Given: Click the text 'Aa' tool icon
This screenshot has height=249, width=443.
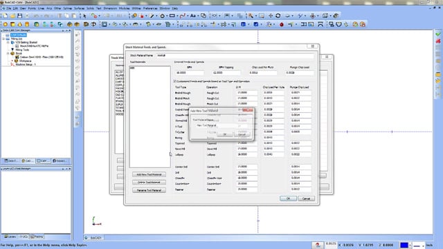Looking at the screenshot, I should tap(193, 16).
